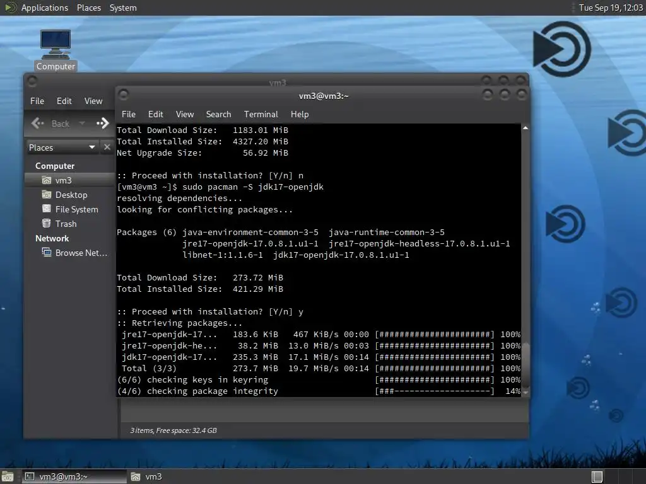Click the Forward arrow in file manager
The height and width of the screenshot is (484, 646).
click(x=103, y=123)
